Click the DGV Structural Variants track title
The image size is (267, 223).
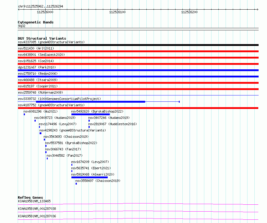[42, 38]
